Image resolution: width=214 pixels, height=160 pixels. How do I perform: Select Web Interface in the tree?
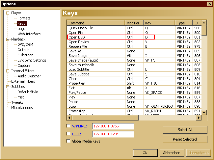point(29,34)
